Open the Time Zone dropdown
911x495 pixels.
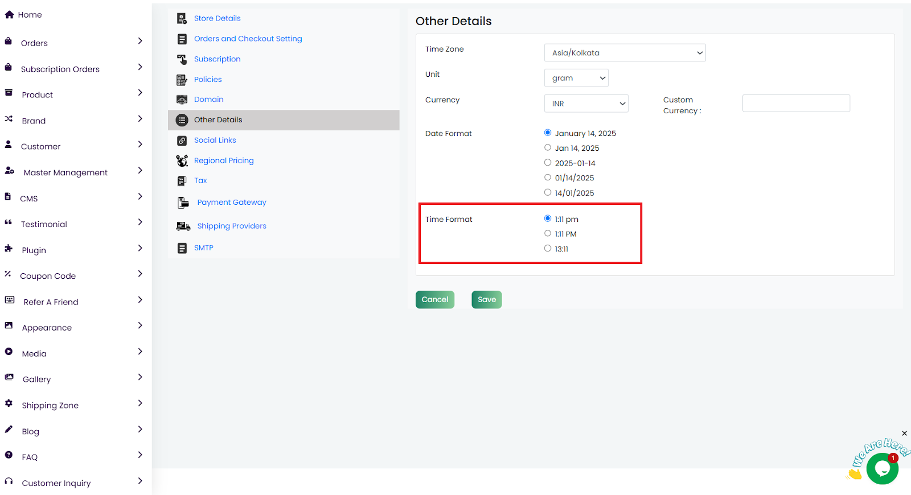(x=625, y=53)
